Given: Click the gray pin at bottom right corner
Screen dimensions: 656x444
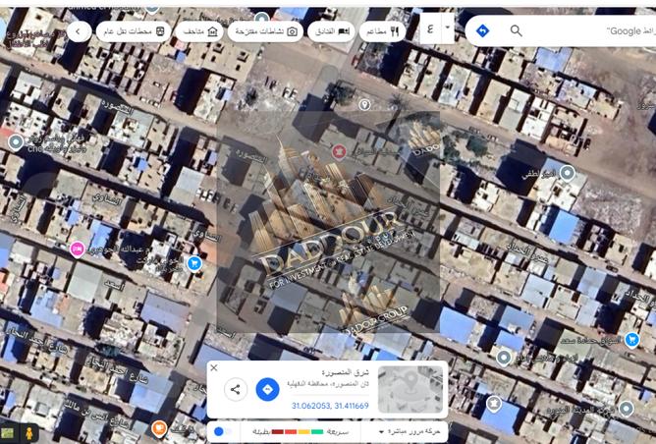Looking at the screenshot, I should click(x=626, y=408).
